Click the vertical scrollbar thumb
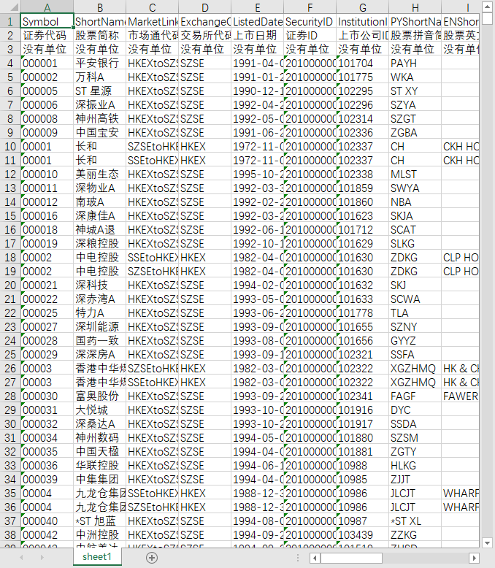The height and width of the screenshot is (568, 495). 487,18
